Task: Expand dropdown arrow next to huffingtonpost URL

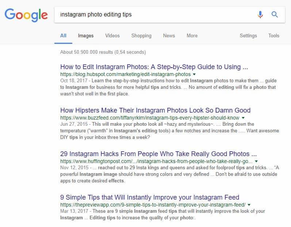Action: (256, 161)
